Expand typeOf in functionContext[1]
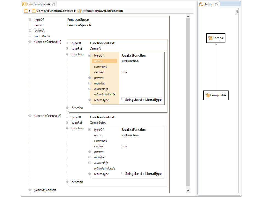 [67, 43]
